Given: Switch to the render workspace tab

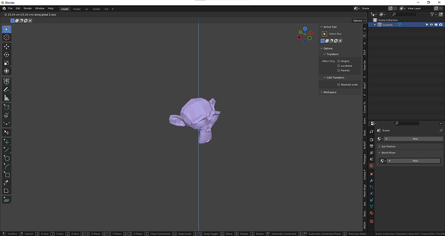Looking at the screenshot, I should pos(97,9).
